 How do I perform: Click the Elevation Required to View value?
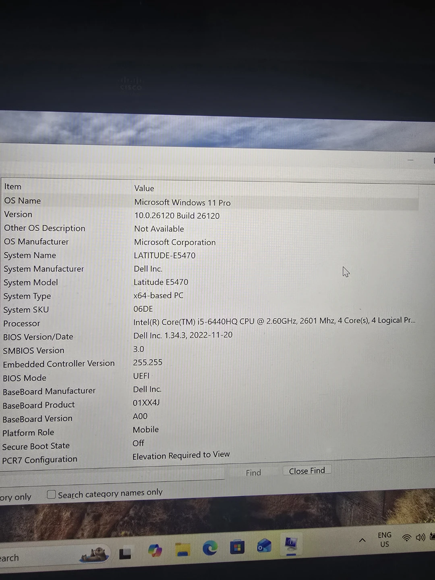tap(181, 455)
